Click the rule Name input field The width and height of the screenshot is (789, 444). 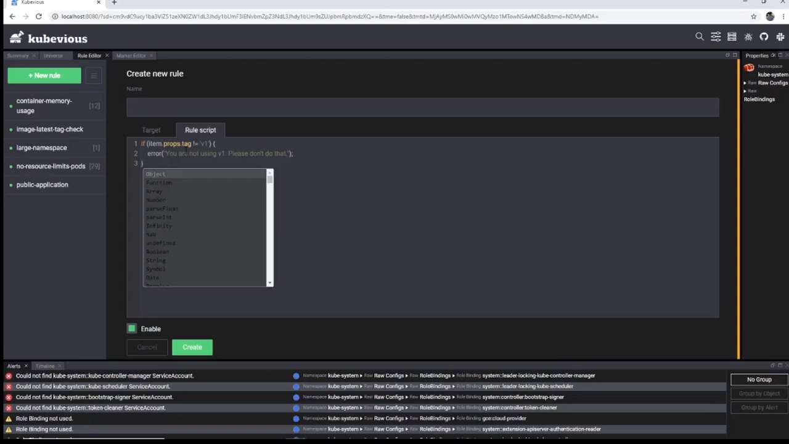point(423,107)
